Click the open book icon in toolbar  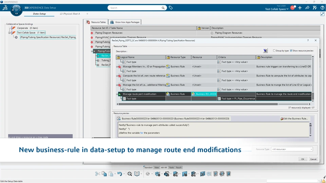click(x=137, y=174)
